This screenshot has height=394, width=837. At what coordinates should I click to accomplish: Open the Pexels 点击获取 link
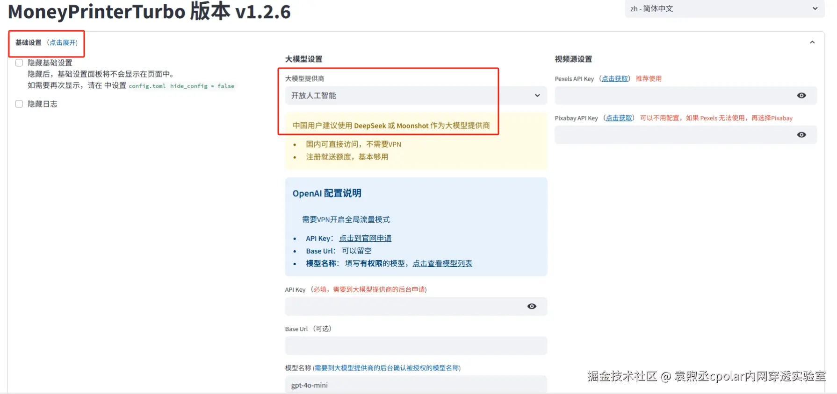tap(614, 79)
